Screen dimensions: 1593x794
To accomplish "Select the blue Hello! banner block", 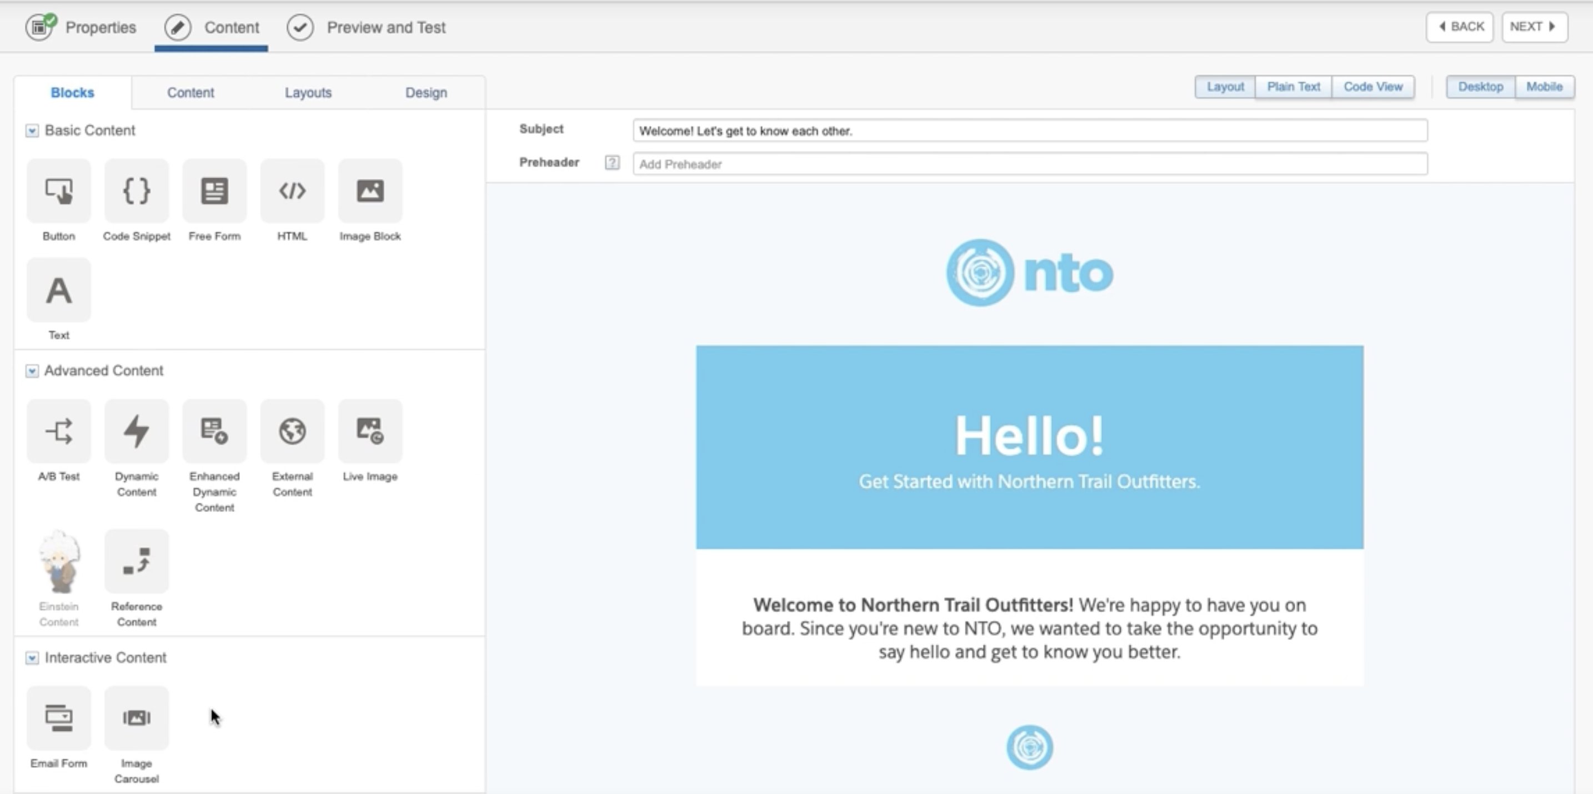I will pyautogui.click(x=1030, y=447).
